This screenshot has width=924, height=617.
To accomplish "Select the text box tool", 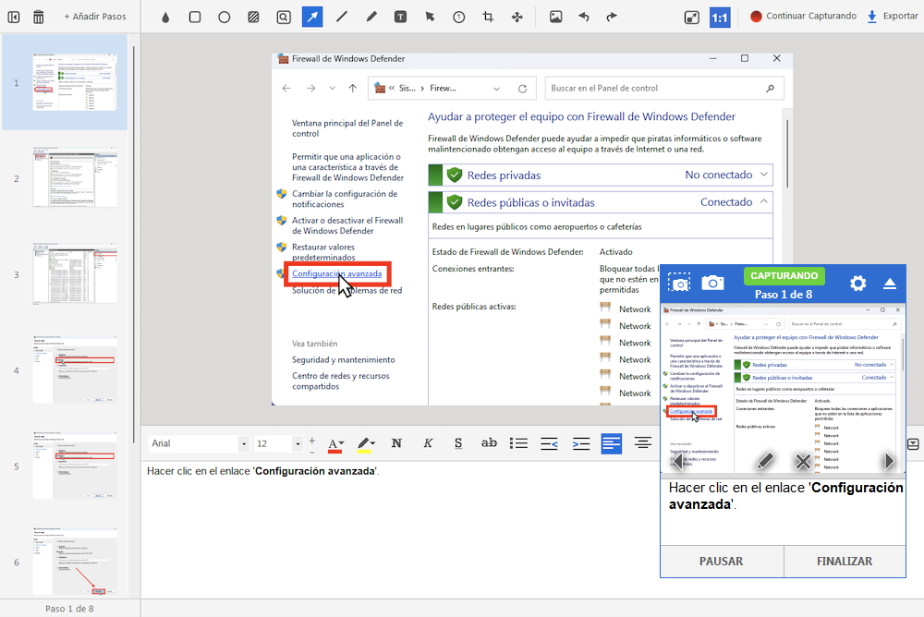I will tap(400, 18).
